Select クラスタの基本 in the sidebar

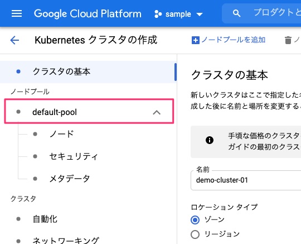coord(88,71)
